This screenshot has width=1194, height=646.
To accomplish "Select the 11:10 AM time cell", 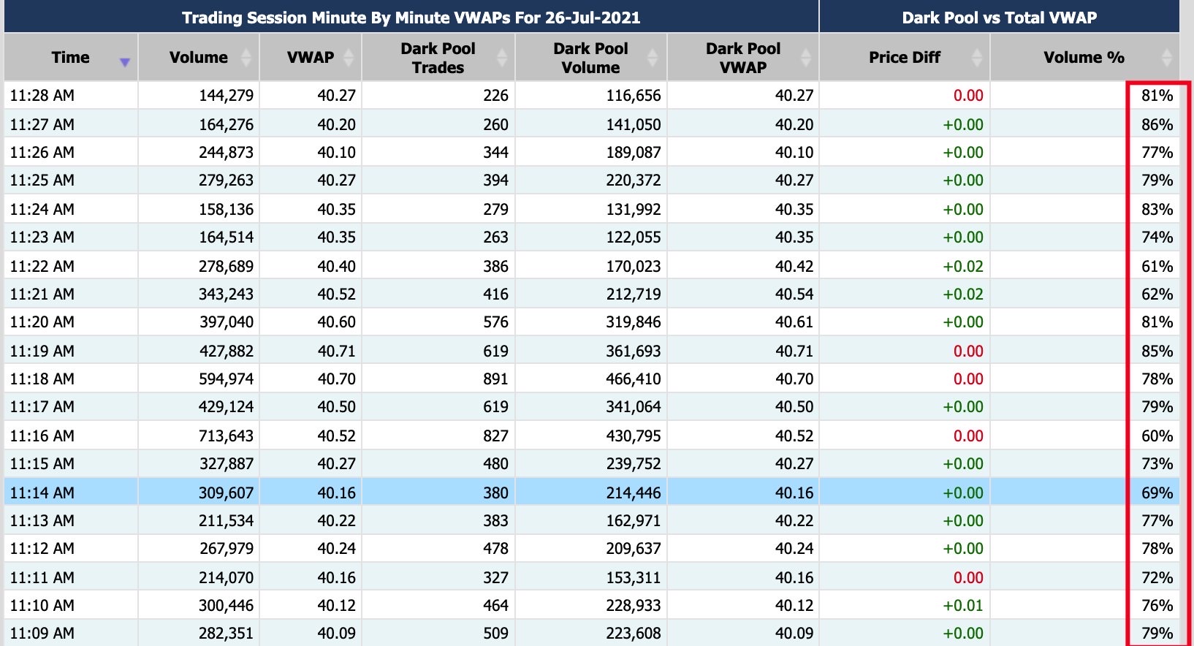I will (x=71, y=605).
